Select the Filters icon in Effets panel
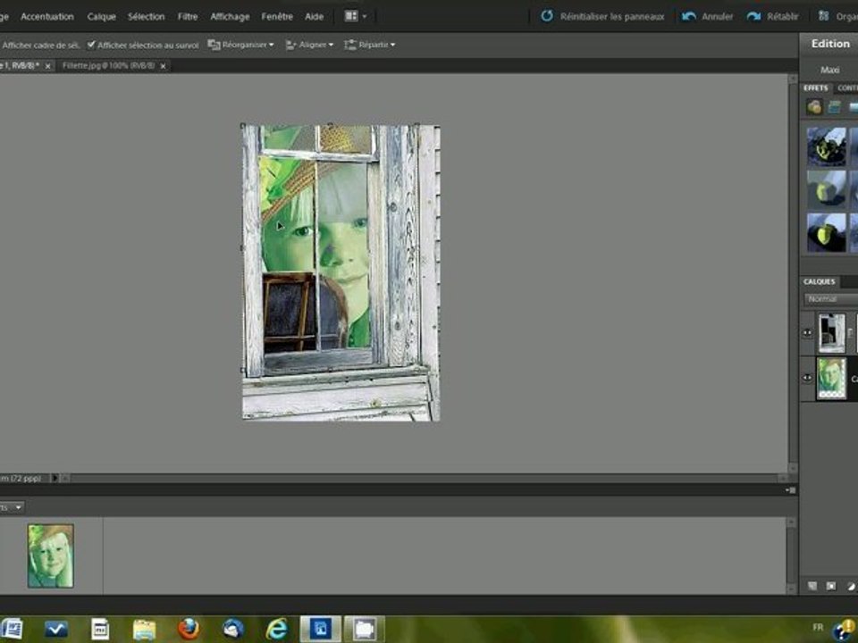Screen dimensions: 858x643 click(814, 107)
